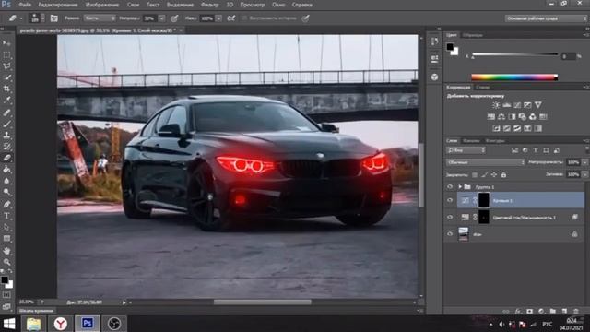
Task: Open the Окно menu
Action: [278, 5]
